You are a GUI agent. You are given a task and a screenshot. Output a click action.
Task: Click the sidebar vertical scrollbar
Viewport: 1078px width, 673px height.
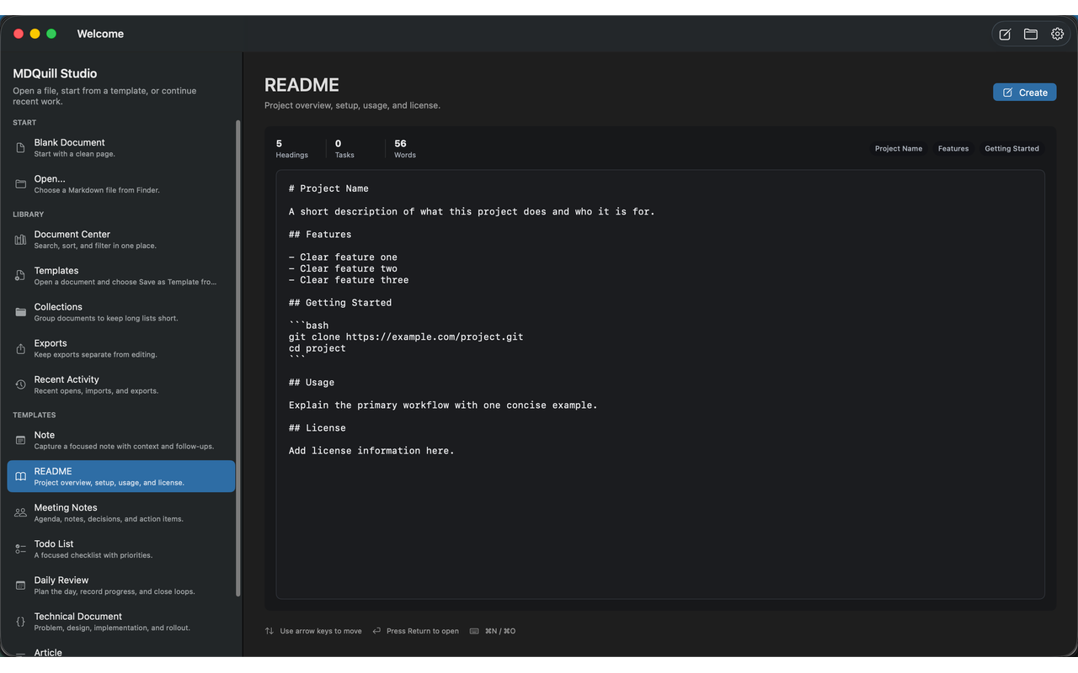pos(238,358)
